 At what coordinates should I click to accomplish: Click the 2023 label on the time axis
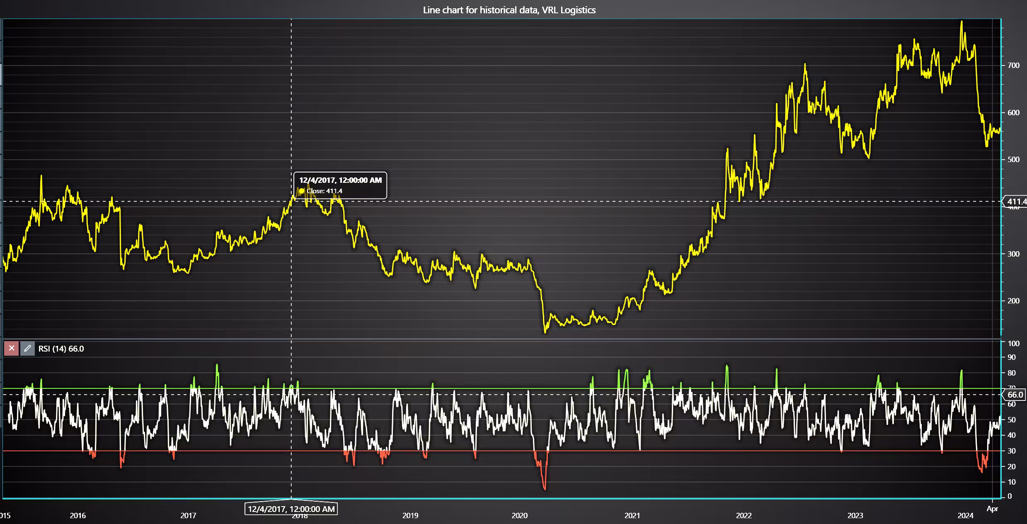pyautogui.click(x=855, y=516)
